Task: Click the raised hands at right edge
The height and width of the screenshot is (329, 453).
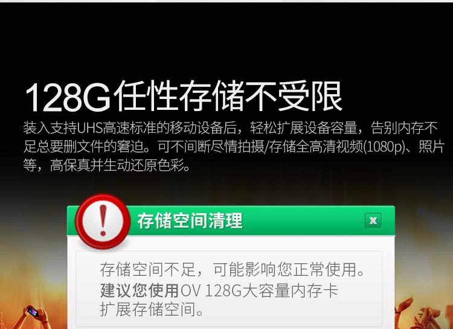Action: pos(424,314)
